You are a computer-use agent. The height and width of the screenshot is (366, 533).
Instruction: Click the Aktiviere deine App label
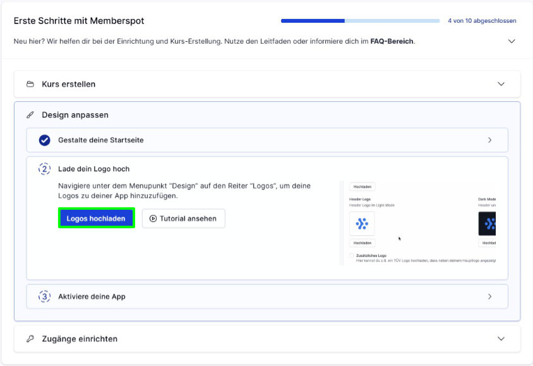click(x=92, y=296)
